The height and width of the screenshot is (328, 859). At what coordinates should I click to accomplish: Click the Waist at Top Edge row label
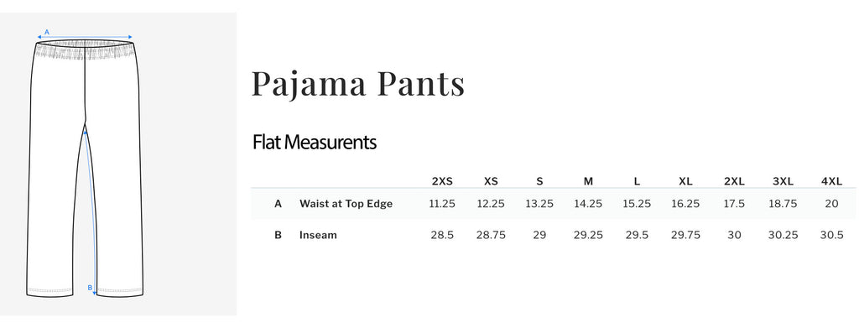click(x=346, y=204)
